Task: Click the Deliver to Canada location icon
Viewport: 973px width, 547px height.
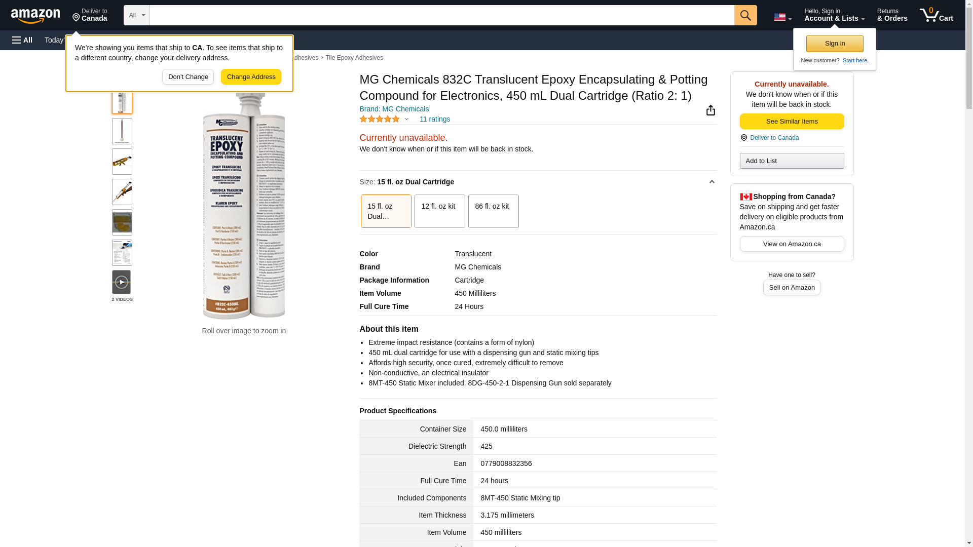Action: (x=743, y=138)
